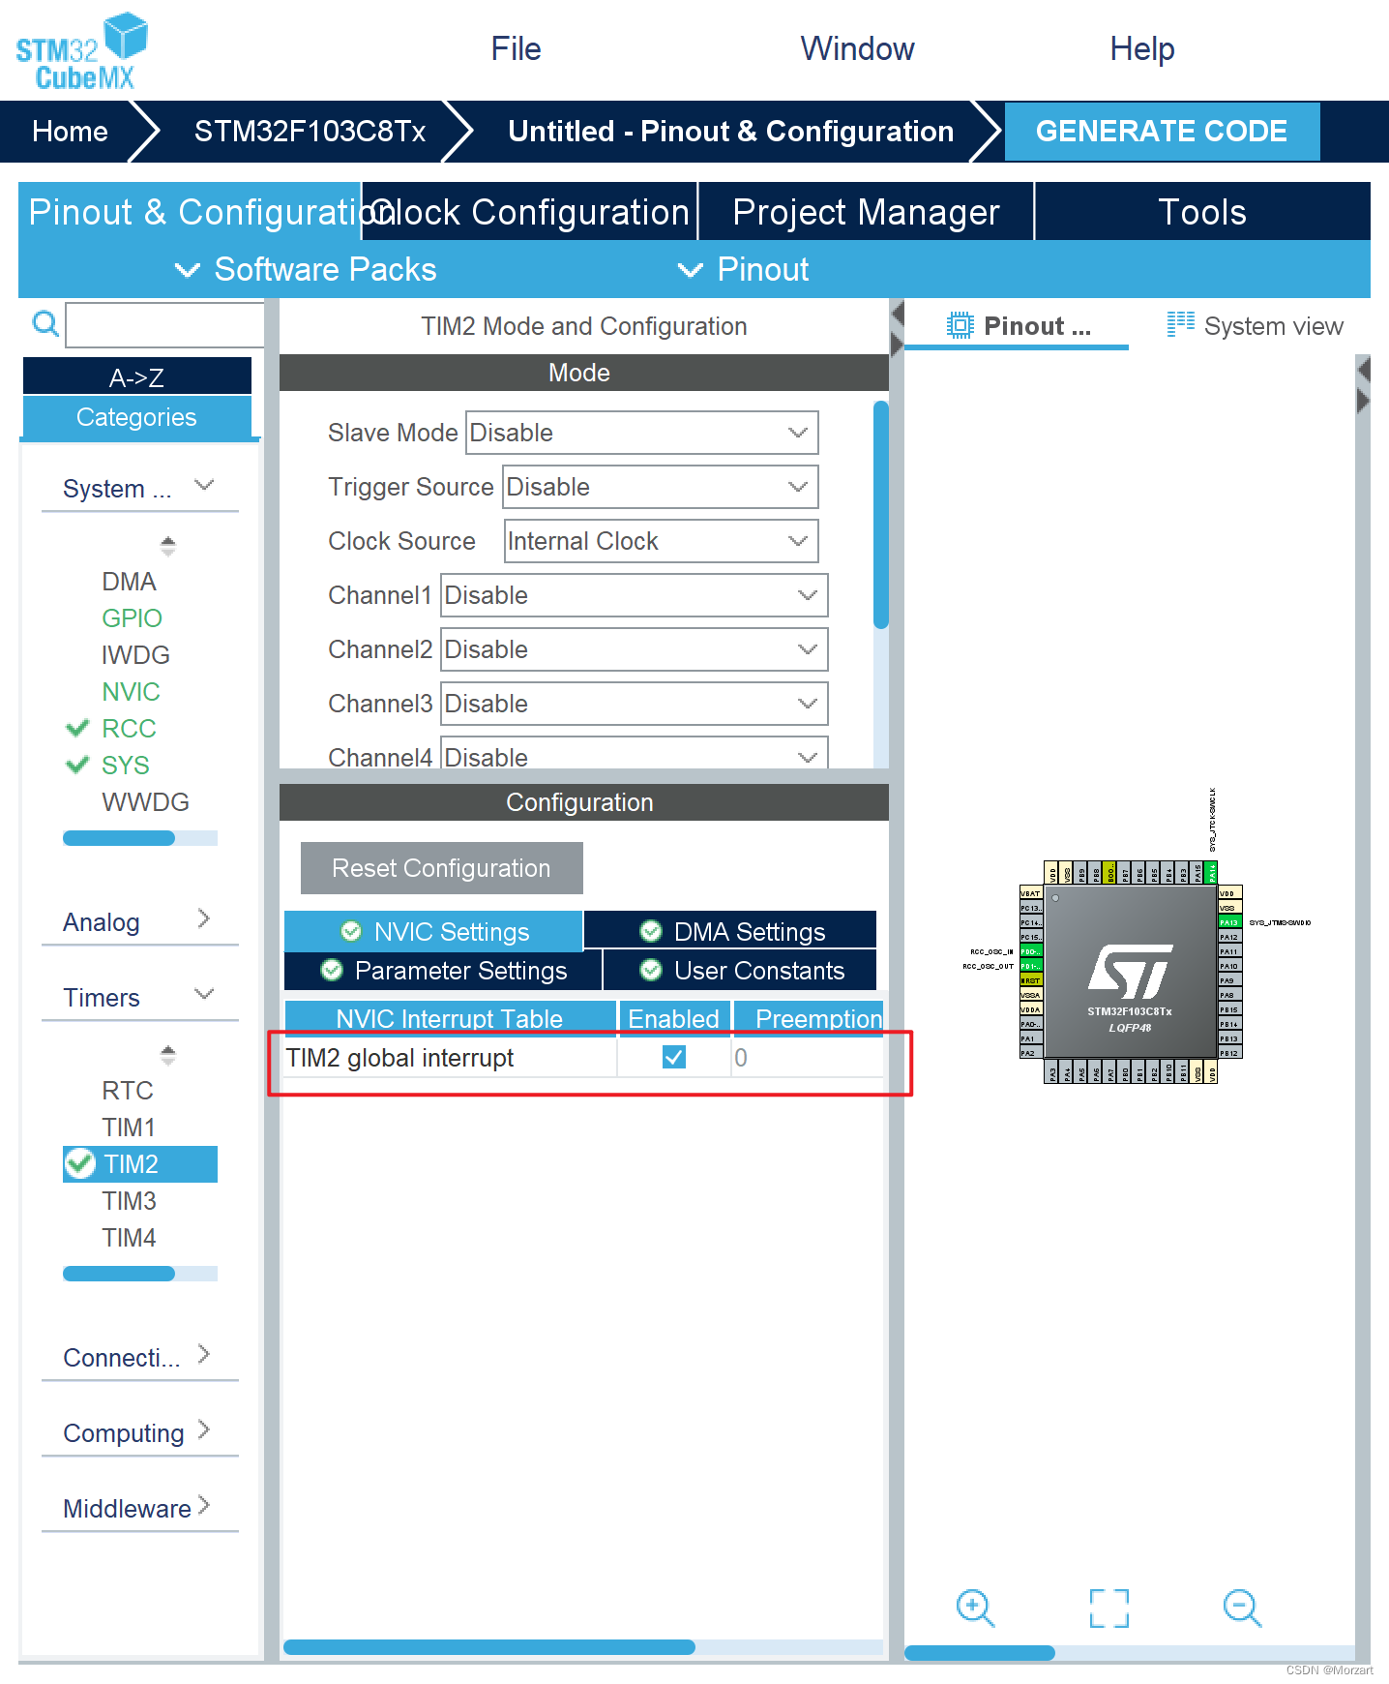
Task: Open System view tab
Action: 1255,326
